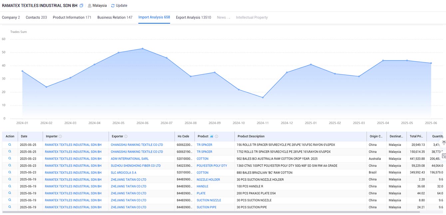Click the description 880 BALES BRAZILIAN 'BC' RAW COTTON
This screenshot has height=215, width=446.
pyautogui.click(x=264, y=173)
